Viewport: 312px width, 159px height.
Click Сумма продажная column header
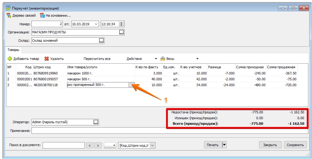pos(282,67)
